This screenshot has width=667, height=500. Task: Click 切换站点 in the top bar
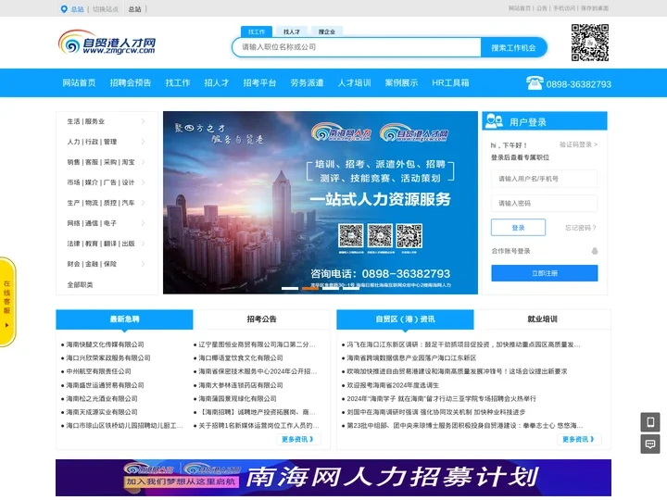[x=106, y=9]
